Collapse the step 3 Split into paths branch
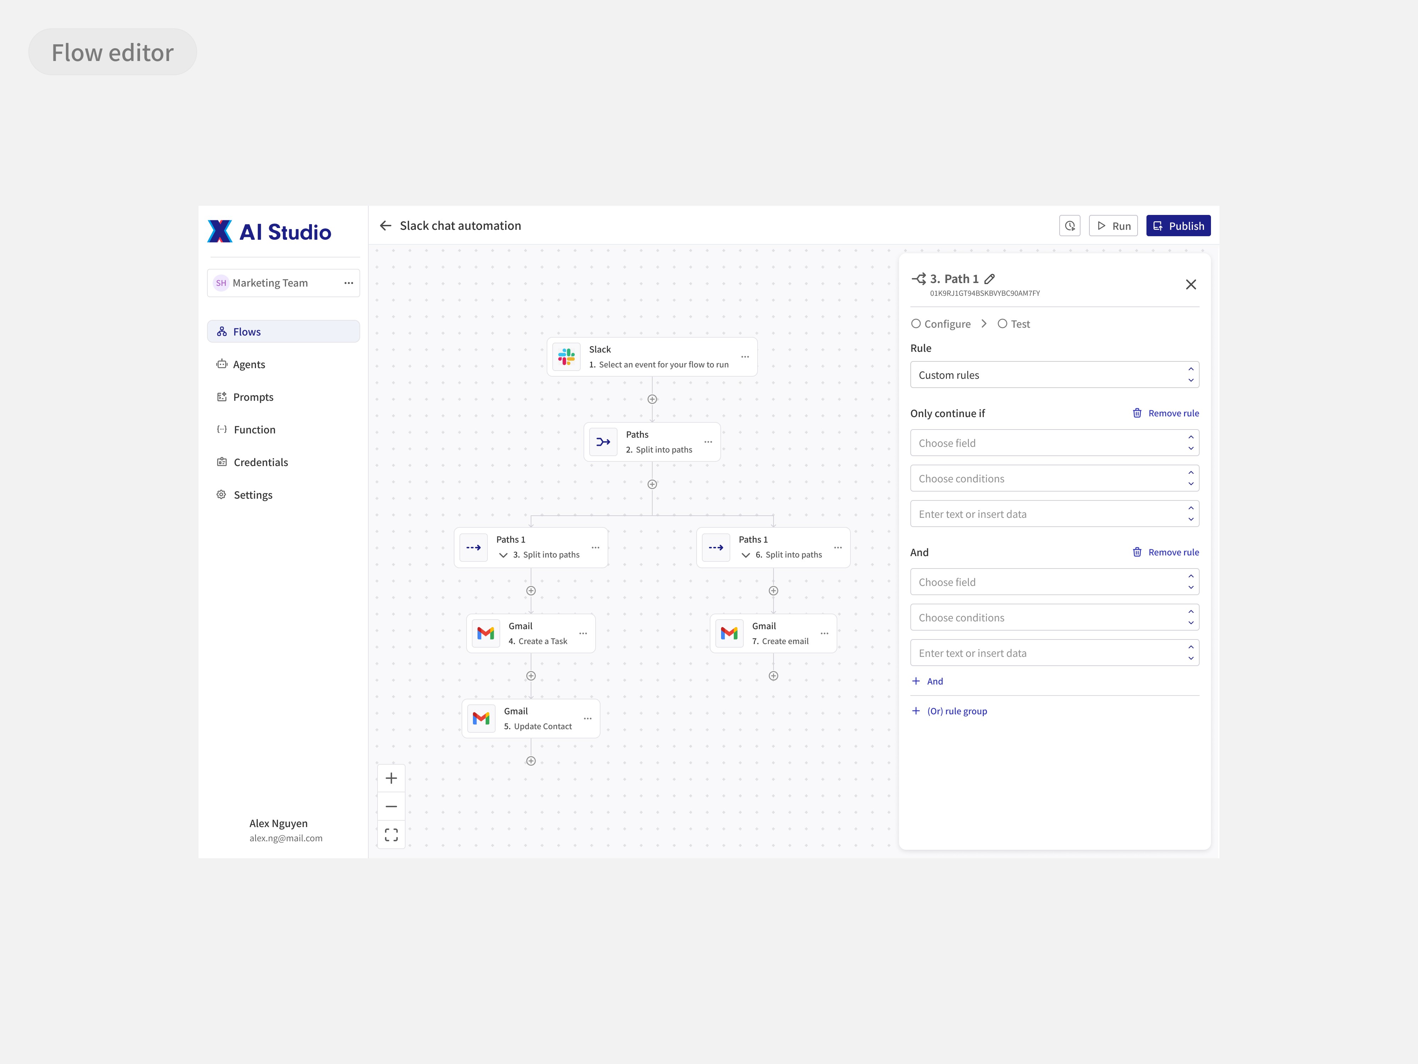Screen dimensions: 1418x1064 click(503, 555)
